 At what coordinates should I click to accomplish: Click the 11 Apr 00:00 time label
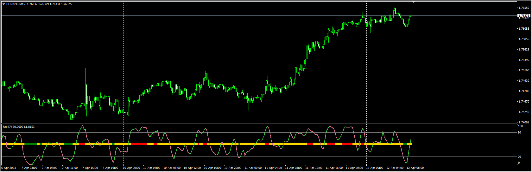pos(253,168)
